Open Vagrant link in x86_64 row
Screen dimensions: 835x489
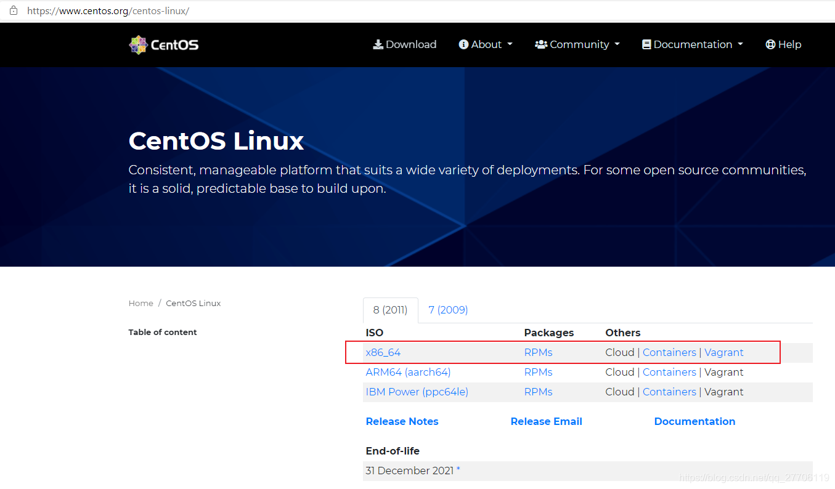[x=724, y=352]
